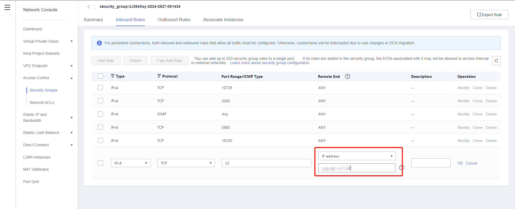Viewport: 515px width, 209px height.
Task: Open Remote End help tooltip in header
Action: coord(347,76)
